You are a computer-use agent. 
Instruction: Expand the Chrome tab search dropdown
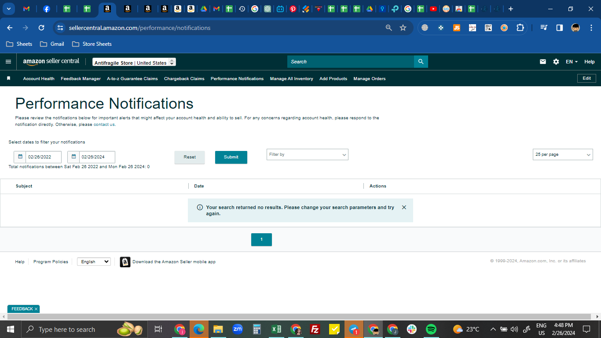click(x=8, y=9)
